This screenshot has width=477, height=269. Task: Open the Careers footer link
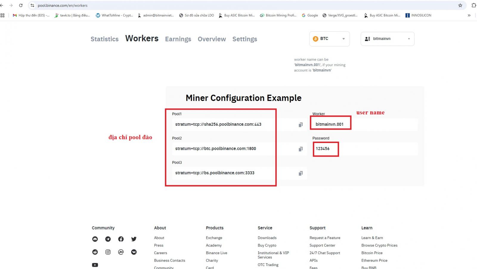[x=160, y=253]
